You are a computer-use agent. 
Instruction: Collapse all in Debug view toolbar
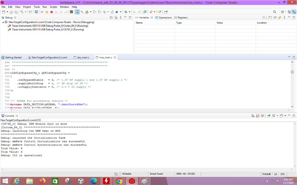[x=111, y=18]
